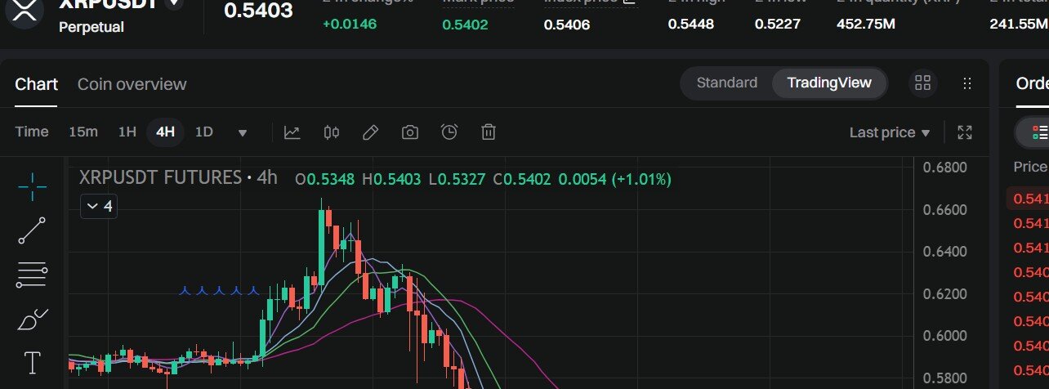Click the +0.0146 price change value
Image resolution: width=1049 pixels, height=389 pixels.
pos(349,25)
